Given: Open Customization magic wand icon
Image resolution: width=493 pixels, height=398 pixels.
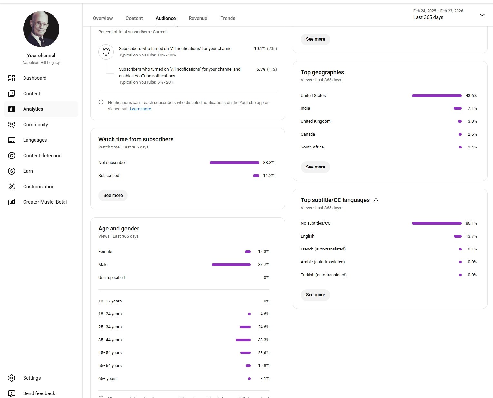Looking at the screenshot, I should 12,187.
